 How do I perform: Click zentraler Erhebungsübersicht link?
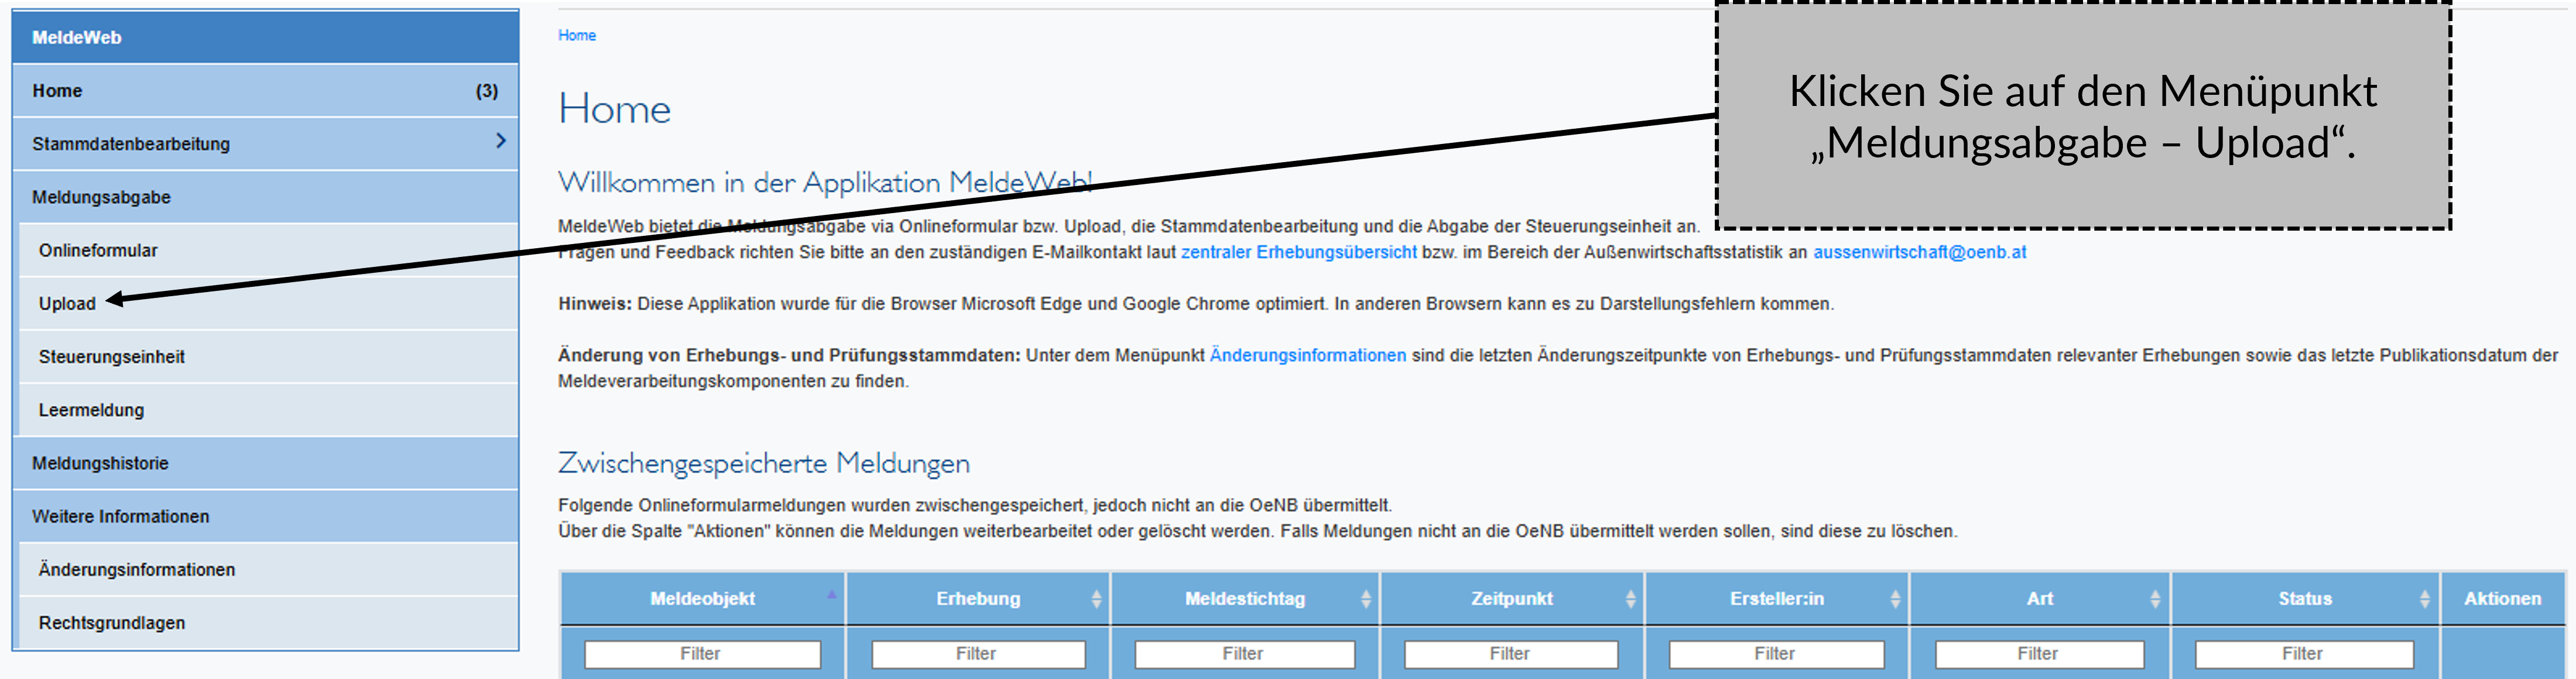[1298, 252]
